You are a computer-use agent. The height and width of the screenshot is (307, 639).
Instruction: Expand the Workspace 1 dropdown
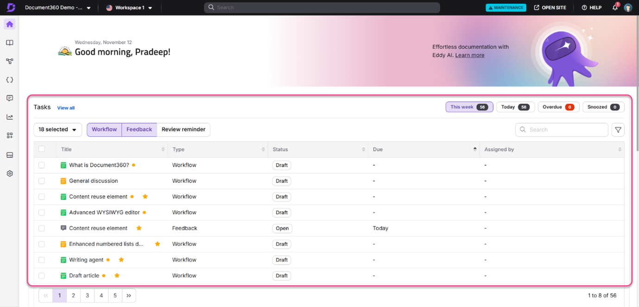[x=129, y=8]
